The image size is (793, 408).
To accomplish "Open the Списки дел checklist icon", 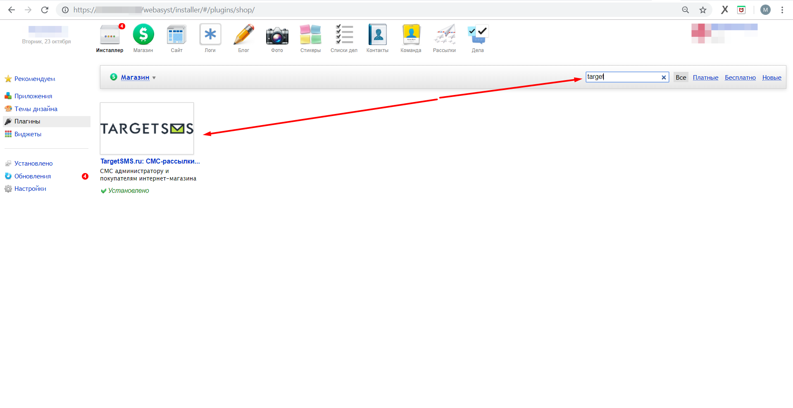I will 344,35.
